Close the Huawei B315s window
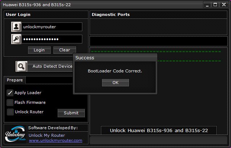 [x=224, y=5]
